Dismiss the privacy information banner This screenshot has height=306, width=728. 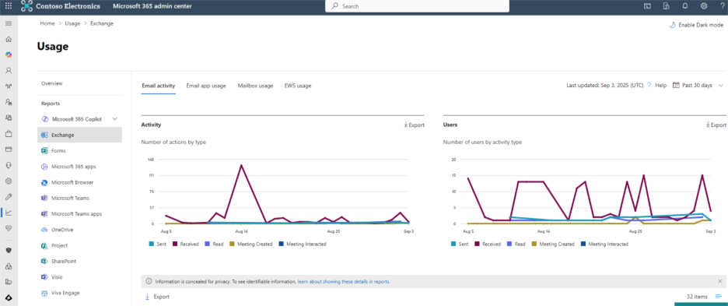click(x=720, y=281)
